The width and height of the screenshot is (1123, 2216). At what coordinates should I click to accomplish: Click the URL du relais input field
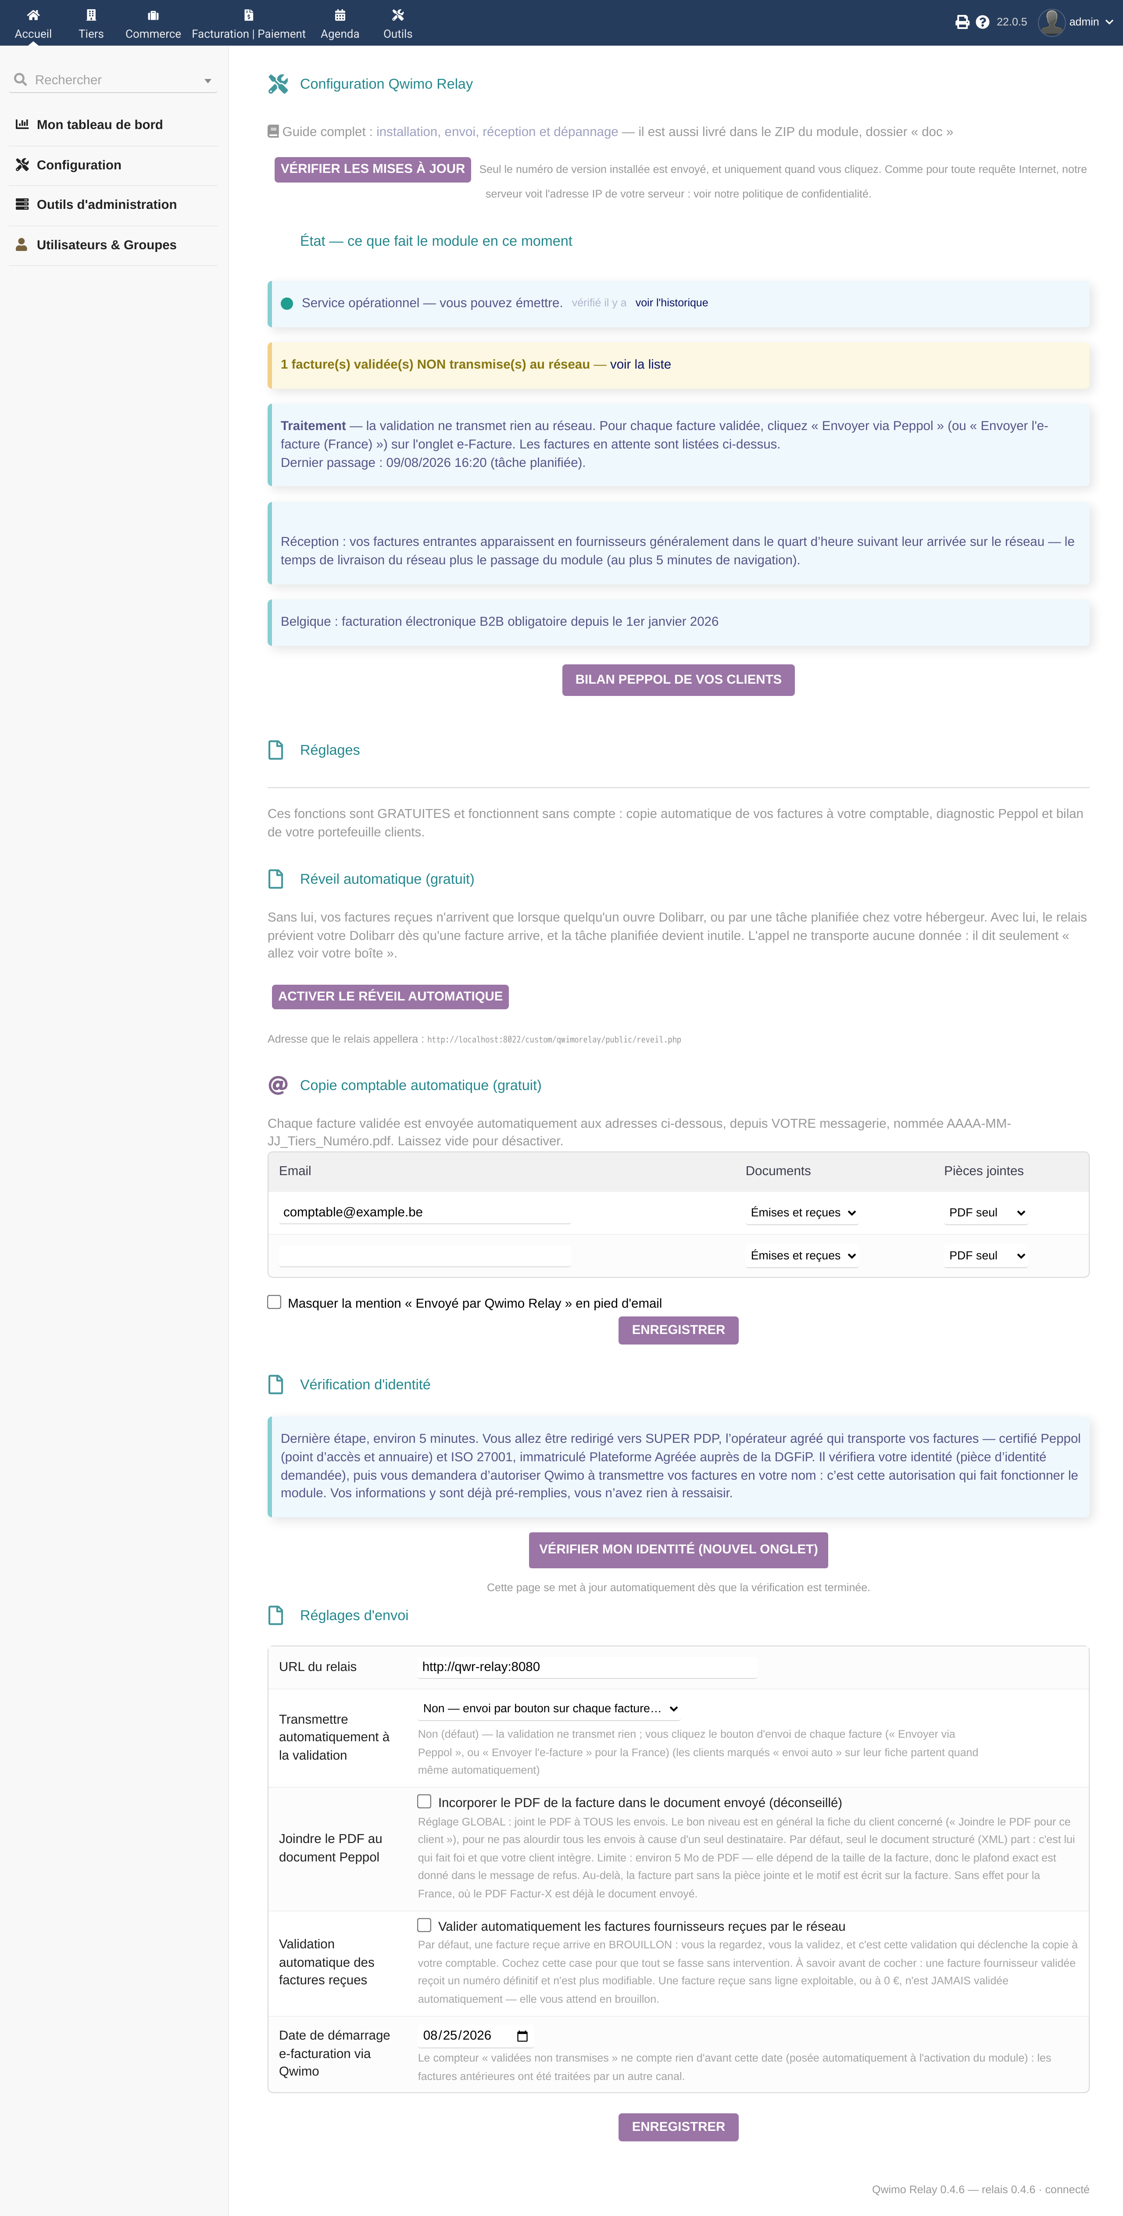tap(587, 1666)
